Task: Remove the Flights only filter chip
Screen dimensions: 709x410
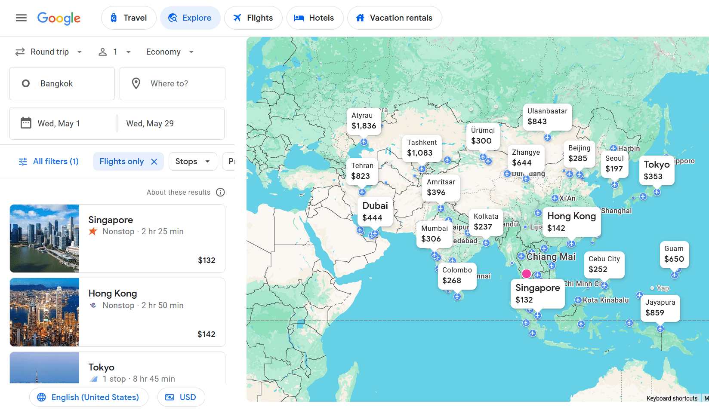Action: pyautogui.click(x=154, y=161)
